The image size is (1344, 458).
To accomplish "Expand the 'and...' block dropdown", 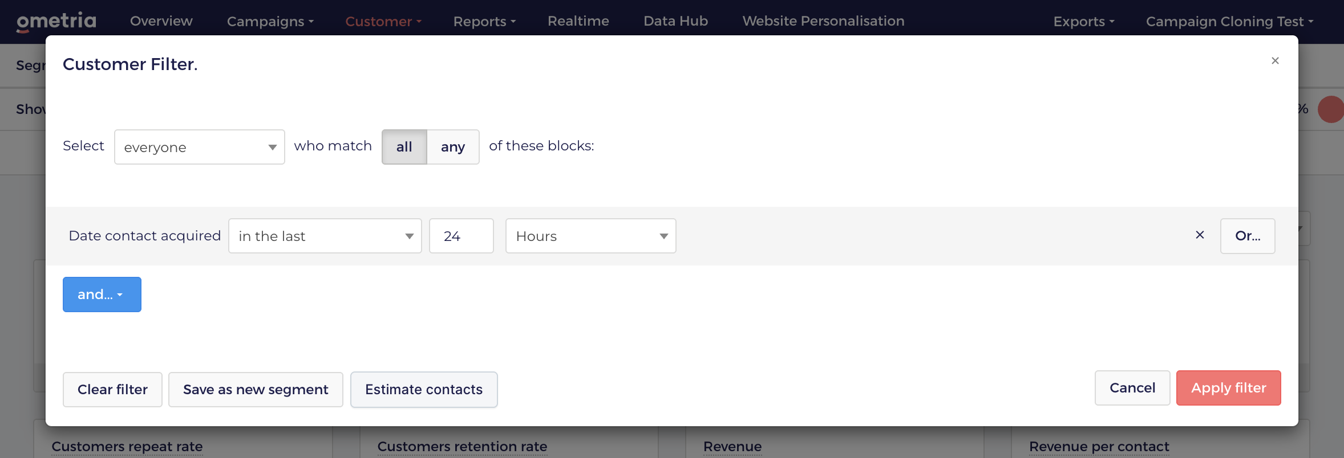I will pyautogui.click(x=102, y=295).
